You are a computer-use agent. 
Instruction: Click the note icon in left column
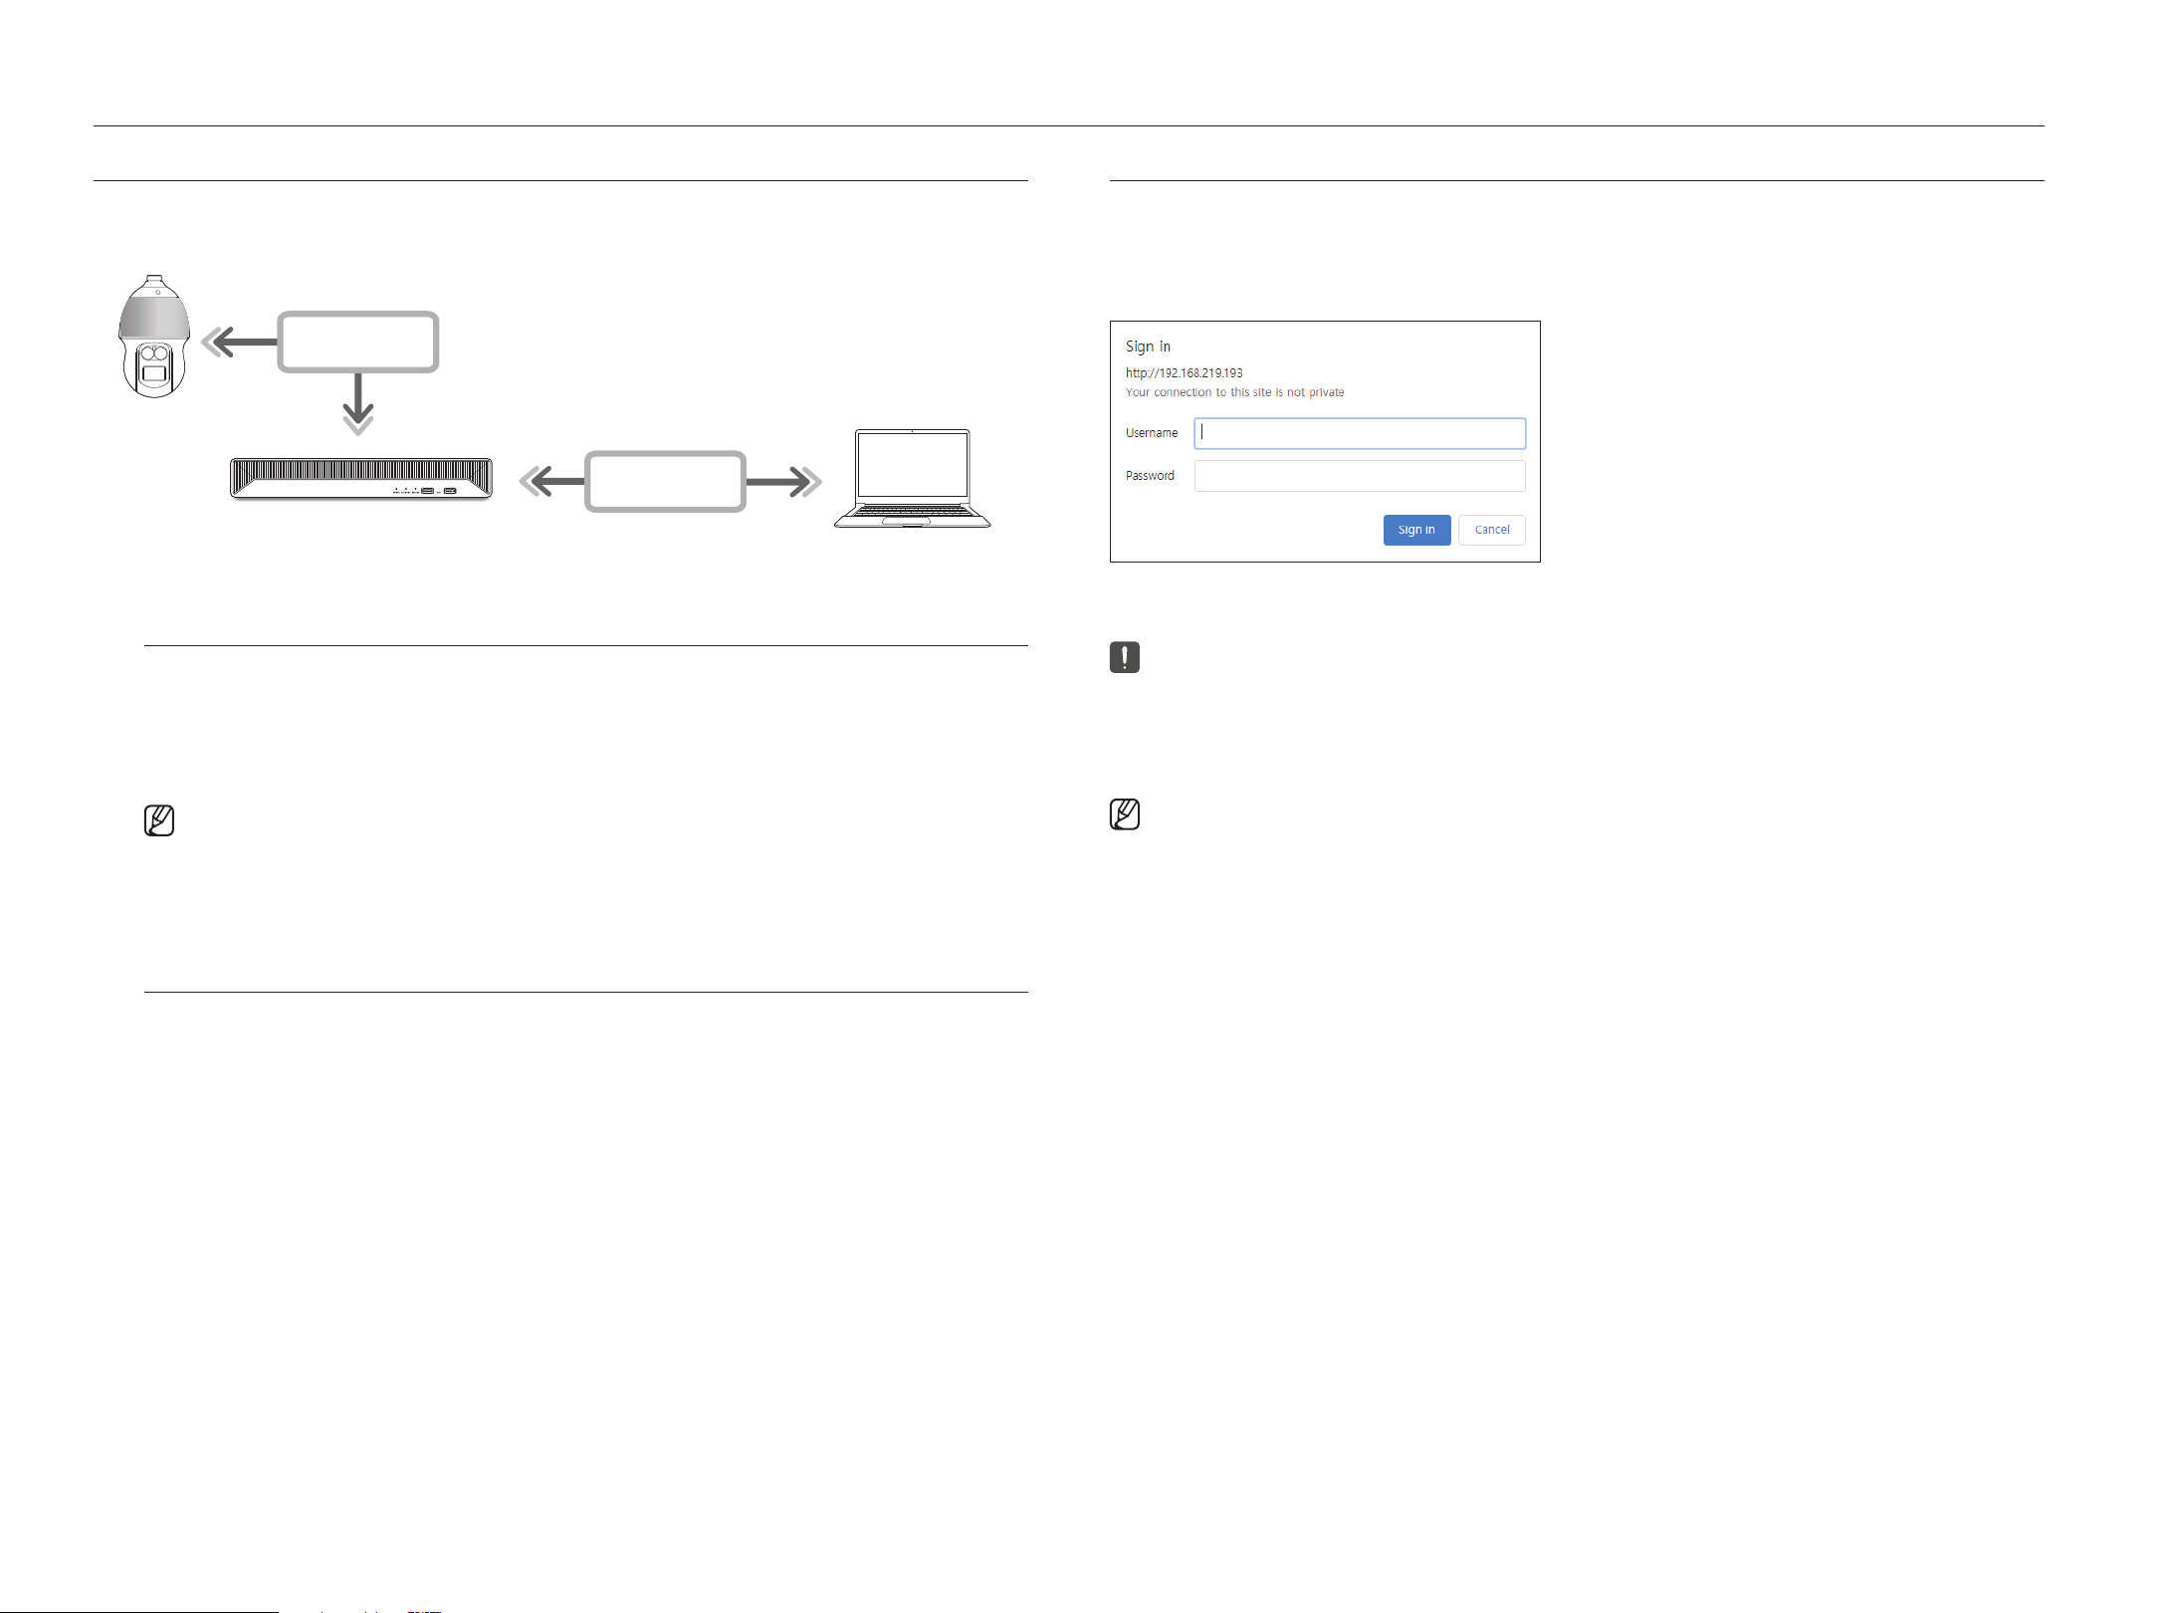(159, 820)
